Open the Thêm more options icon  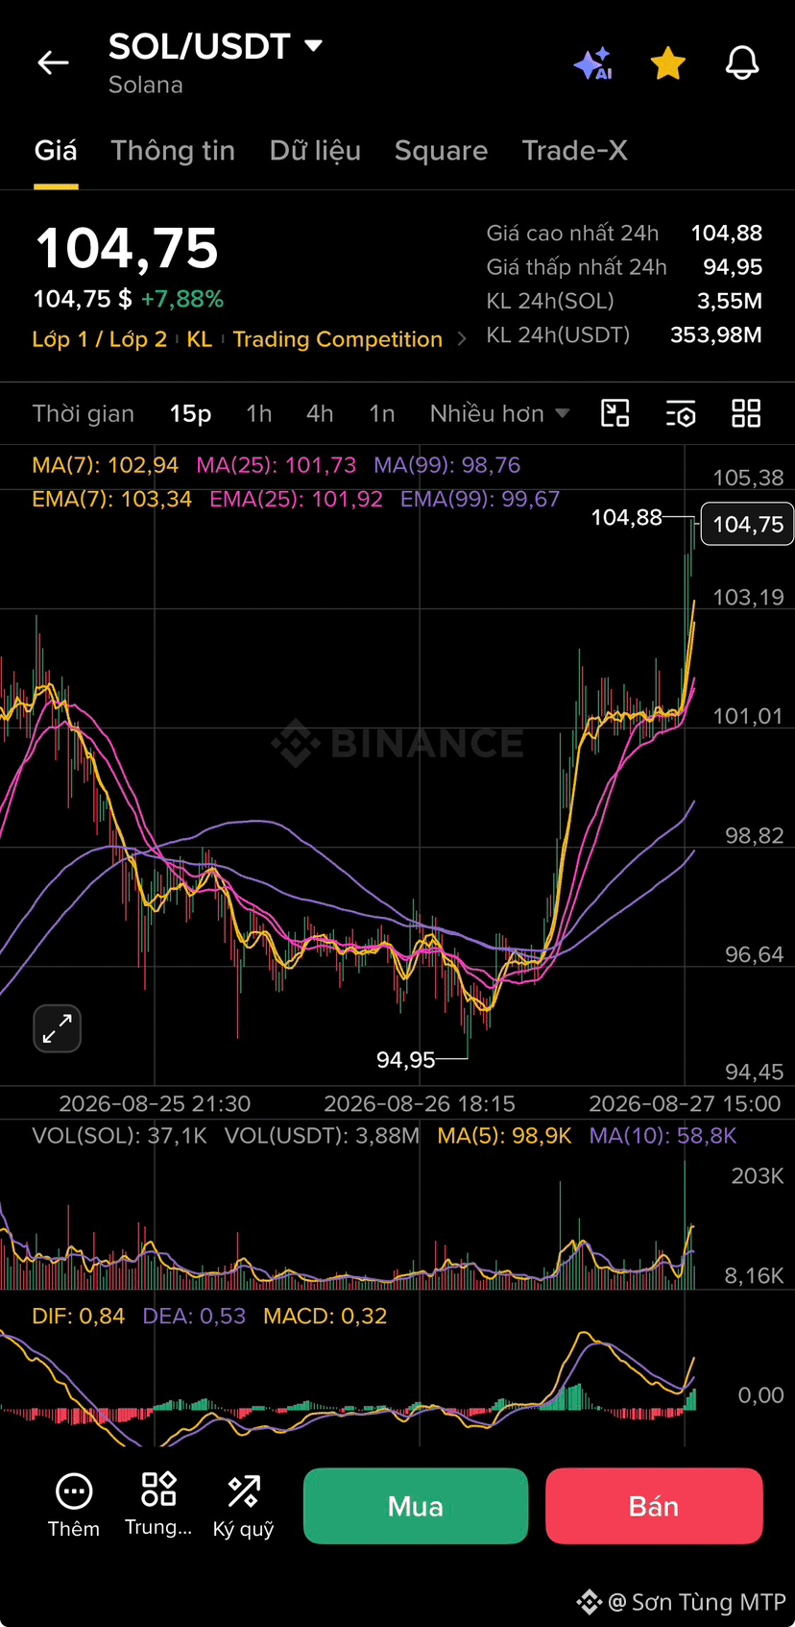click(x=74, y=1506)
